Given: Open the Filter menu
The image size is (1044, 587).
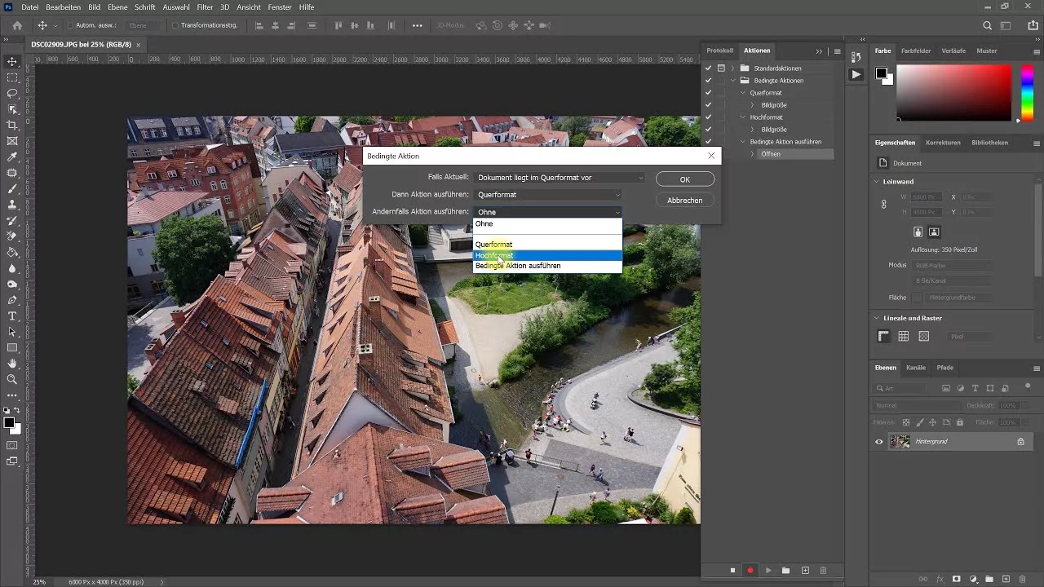Looking at the screenshot, I should [x=205, y=7].
